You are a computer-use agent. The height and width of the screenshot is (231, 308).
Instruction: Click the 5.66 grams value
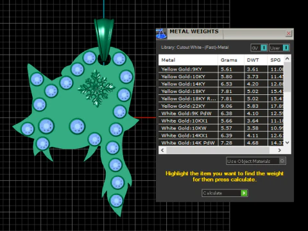[x=227, y=121]
